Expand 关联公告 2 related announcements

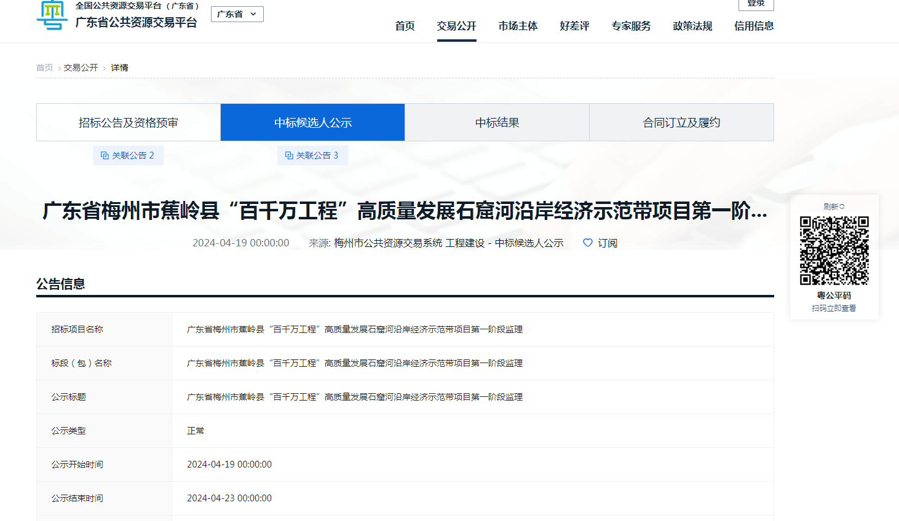128,155
